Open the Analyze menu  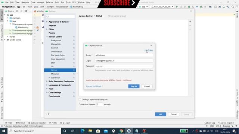pos(40,2)
